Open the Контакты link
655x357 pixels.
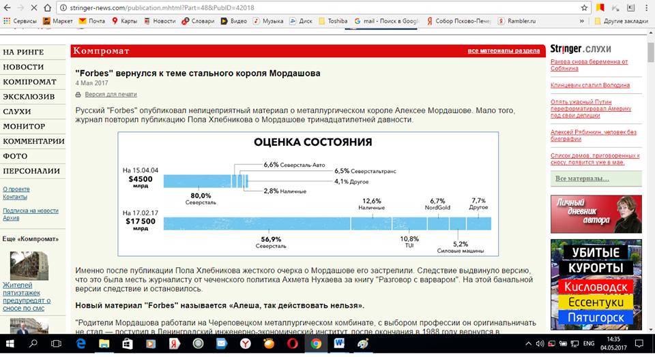pyautogui.click(x=15, y=197)
